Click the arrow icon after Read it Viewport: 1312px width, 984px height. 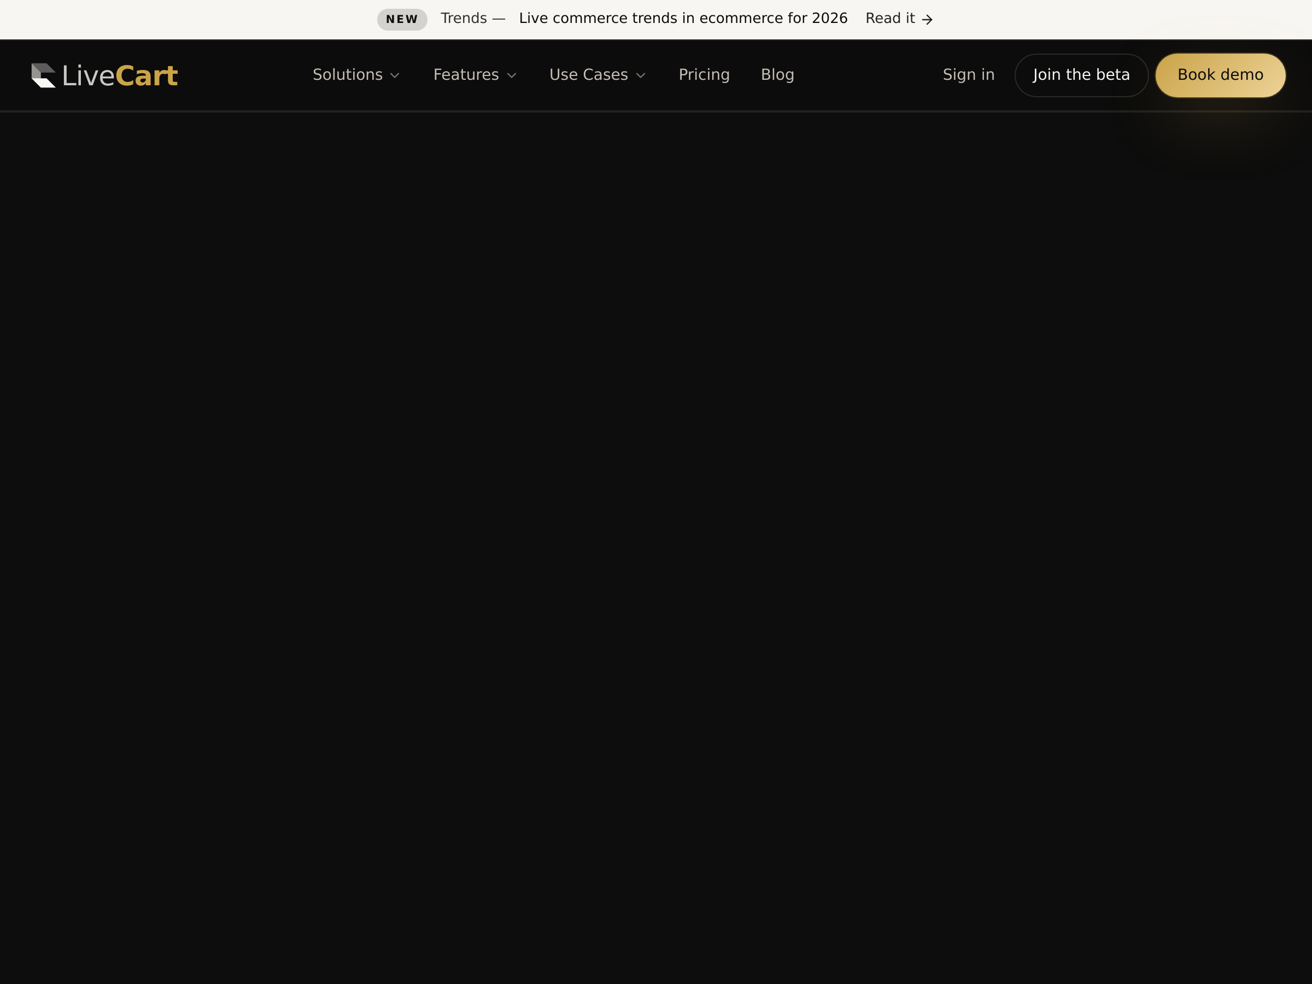[x=927, y=20]
